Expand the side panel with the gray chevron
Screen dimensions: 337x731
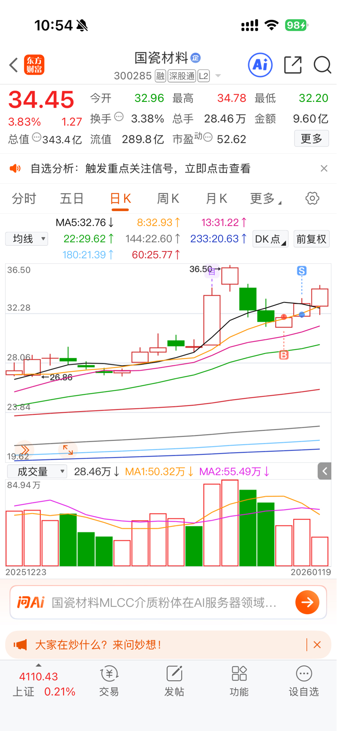(324, 472)
